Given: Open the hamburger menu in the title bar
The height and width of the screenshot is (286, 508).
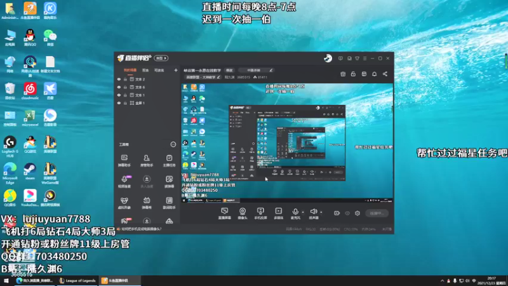Looking at the screenshot, I should (x=364, y=58).
